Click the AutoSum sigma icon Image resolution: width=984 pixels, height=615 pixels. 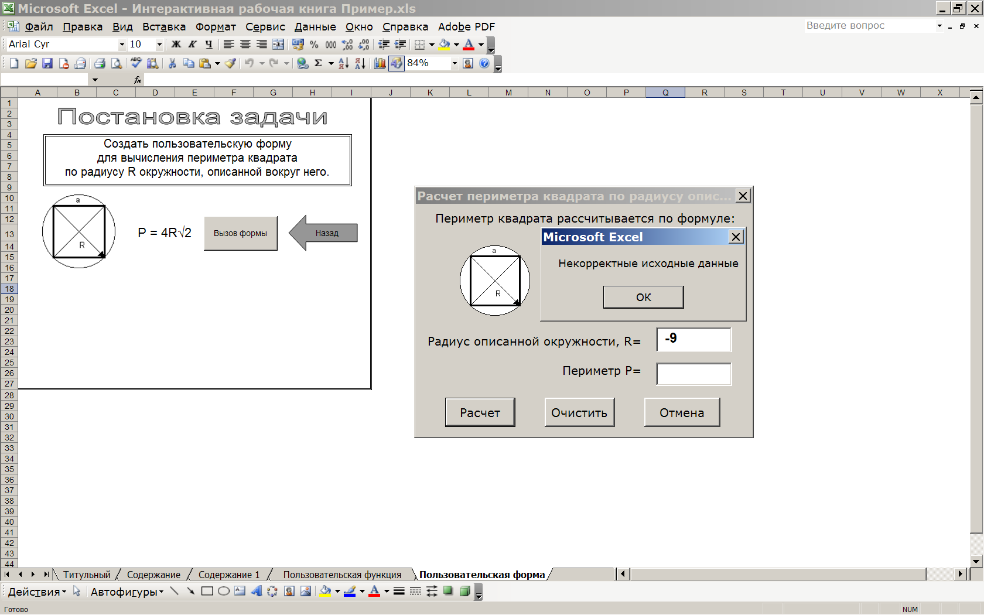tap(318, 63)
